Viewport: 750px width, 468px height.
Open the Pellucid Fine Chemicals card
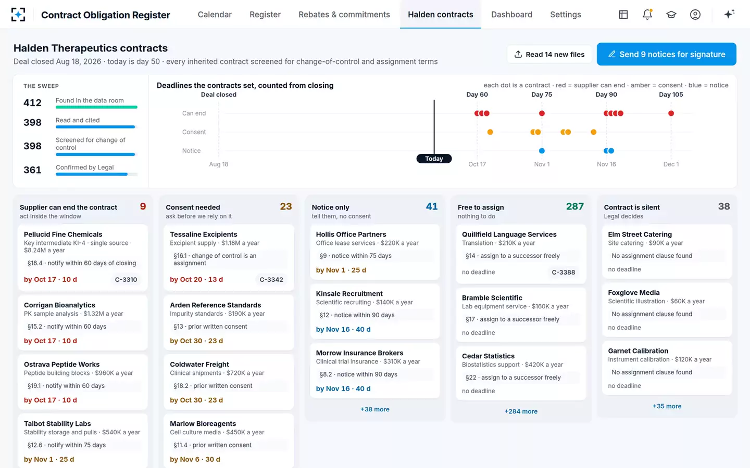[82, 257]
